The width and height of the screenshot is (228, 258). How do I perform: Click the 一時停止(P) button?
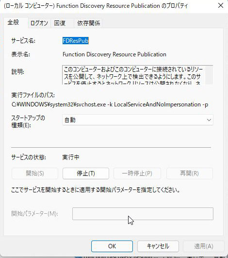click(x=137, y=173)
